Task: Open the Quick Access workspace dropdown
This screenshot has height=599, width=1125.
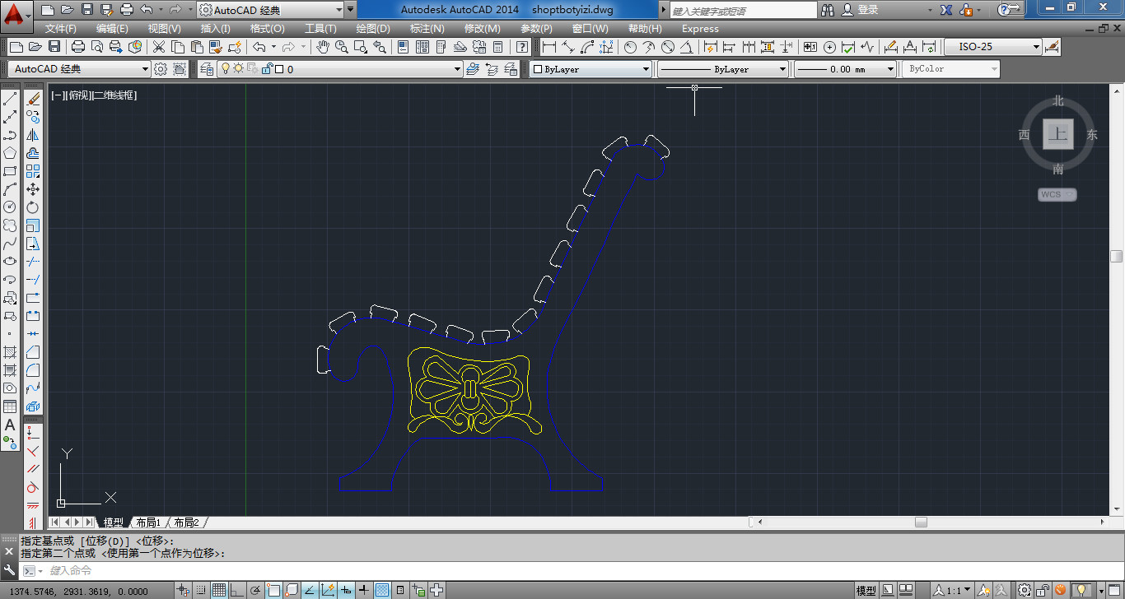Action: click(271, 10)
